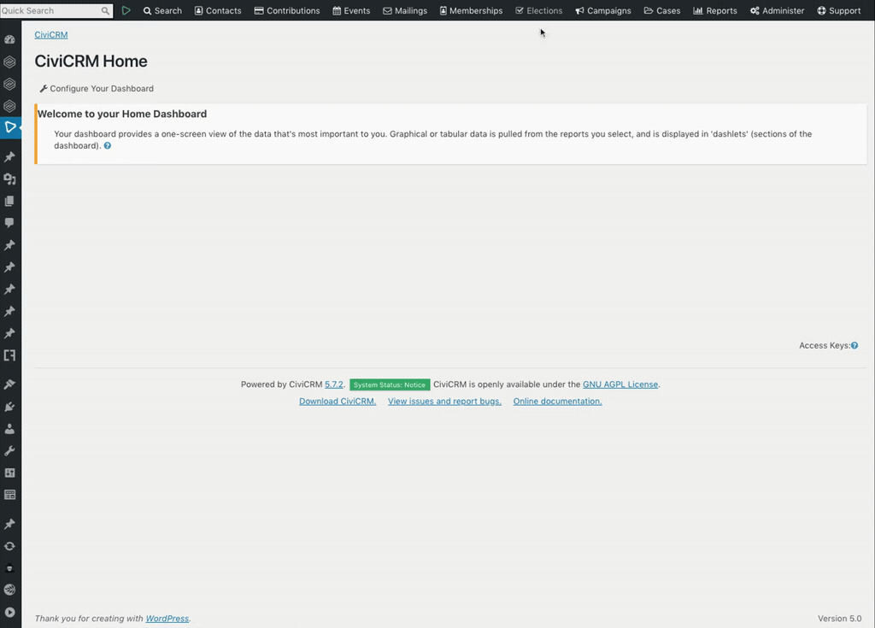
Task: Open the Plugins sidebar icon
Action: click(10, 407)
